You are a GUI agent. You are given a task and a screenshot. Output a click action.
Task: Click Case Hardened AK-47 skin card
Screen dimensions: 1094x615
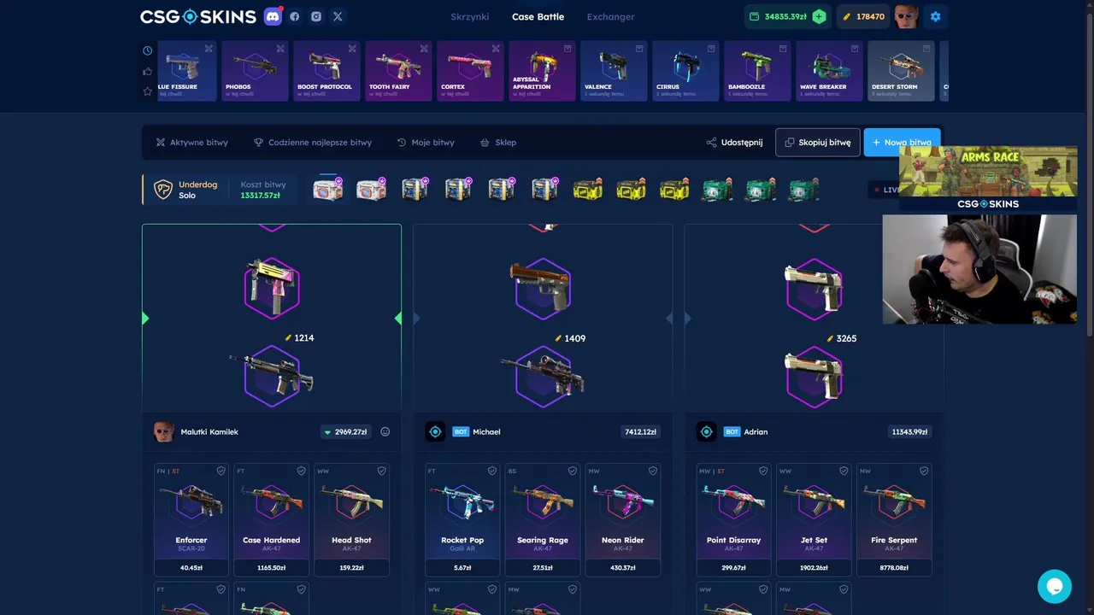point(271,519)
